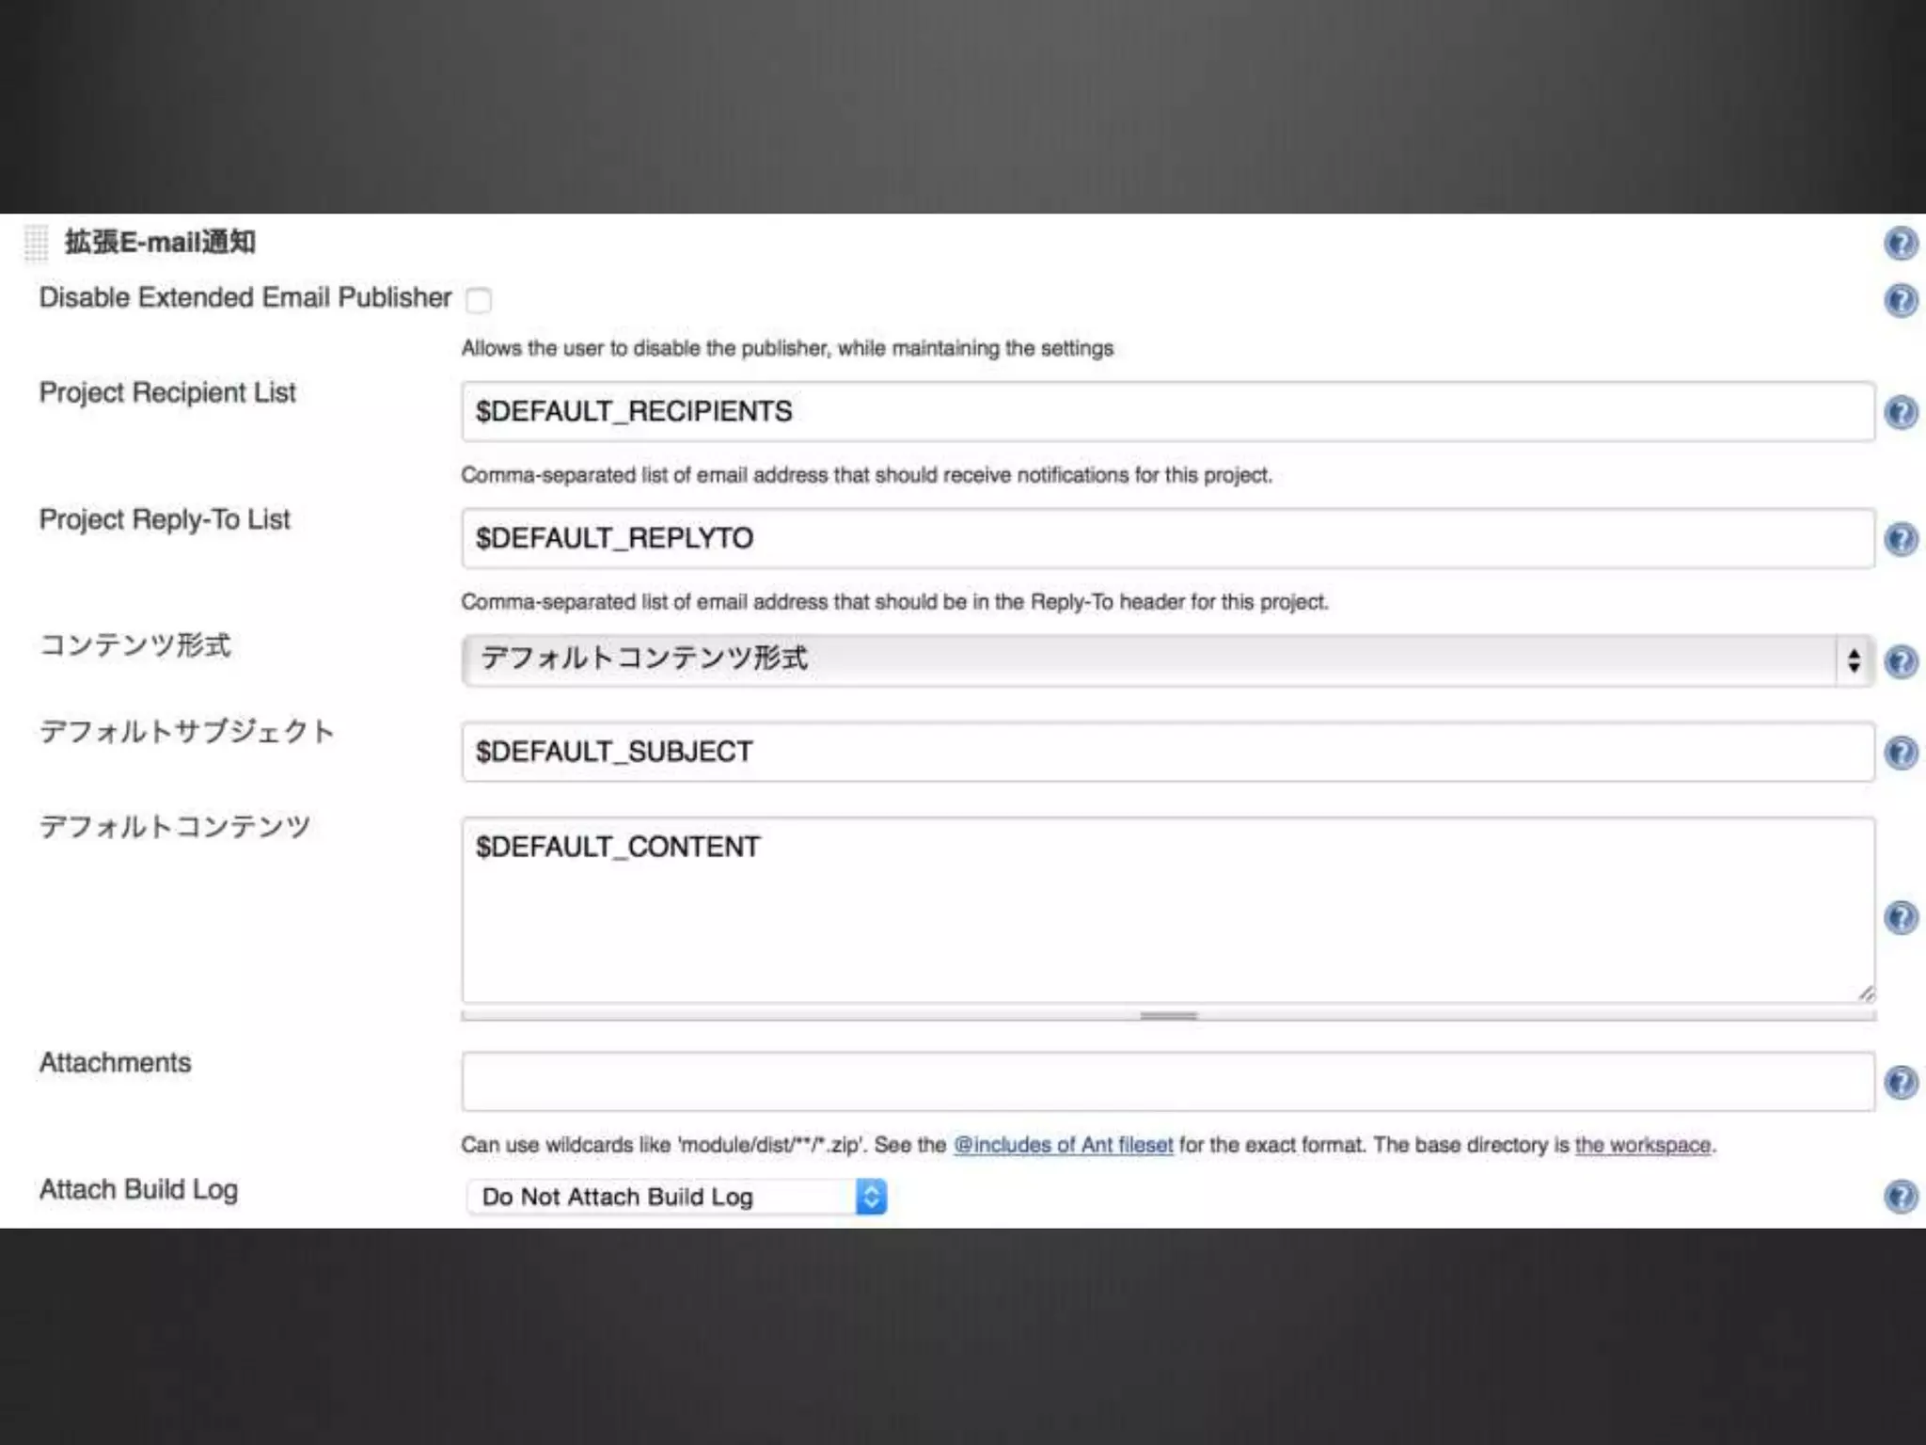Open help icon for Attachments field
The image size is (1926, 1445).
(1901, 1082)
